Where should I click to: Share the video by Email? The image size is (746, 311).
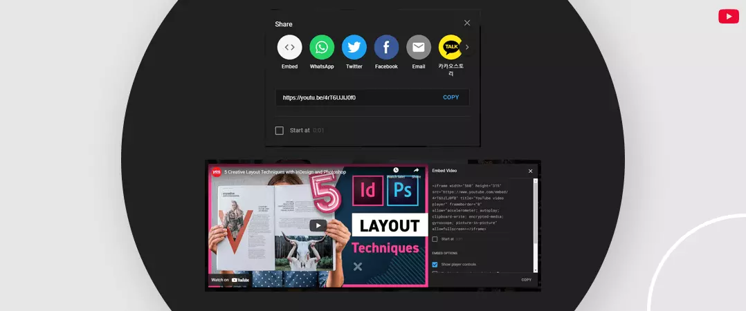click(x=419, y=47)
